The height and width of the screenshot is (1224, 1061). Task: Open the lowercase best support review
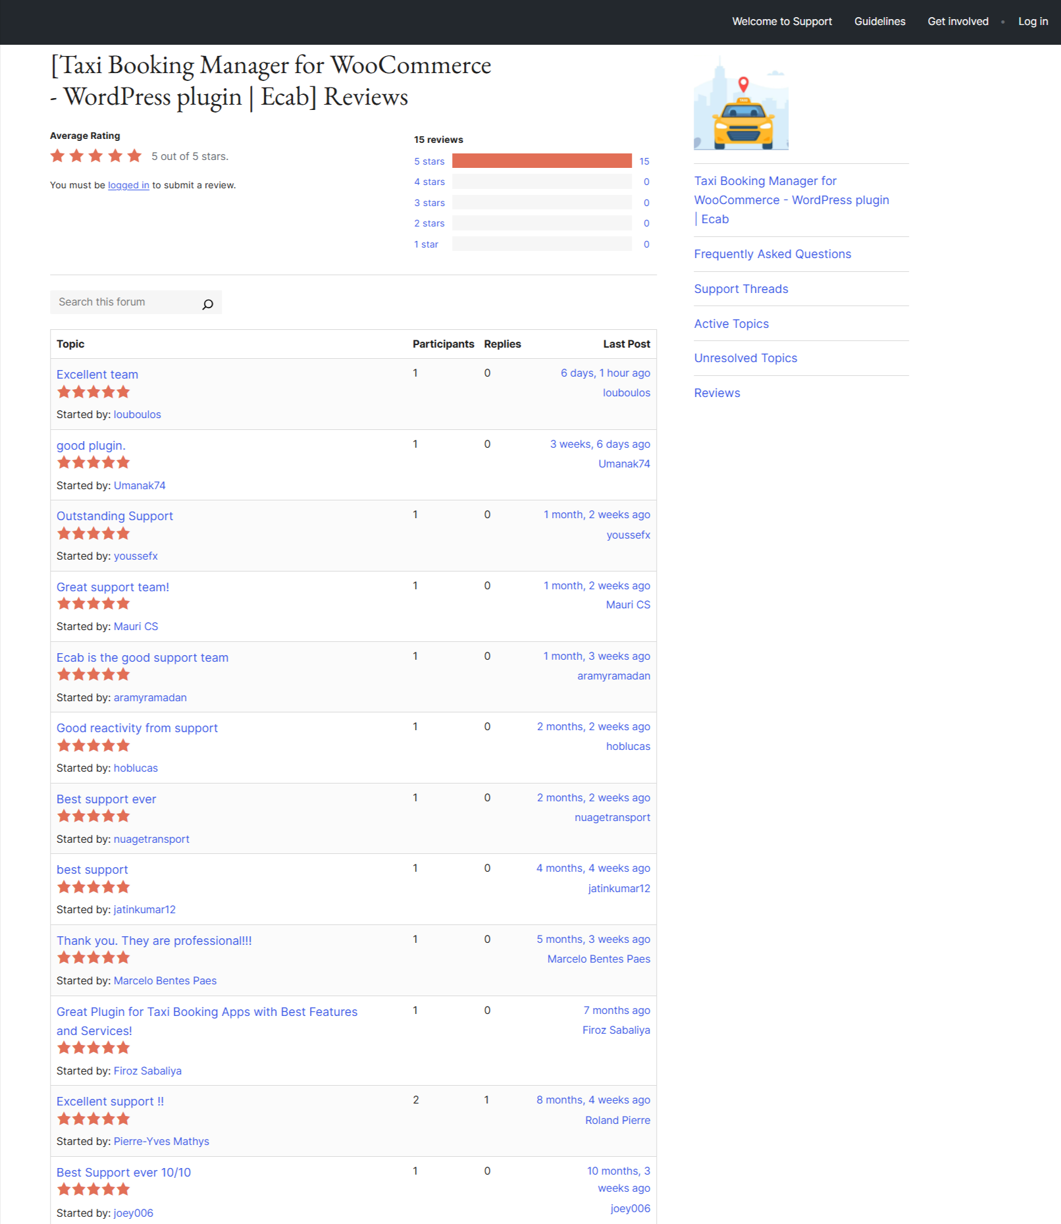92,870
